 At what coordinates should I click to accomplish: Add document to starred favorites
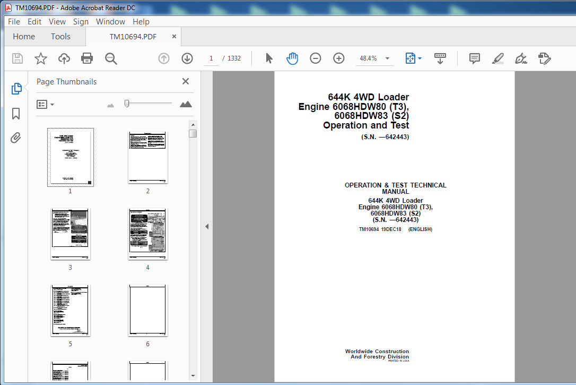pos(41,58)
